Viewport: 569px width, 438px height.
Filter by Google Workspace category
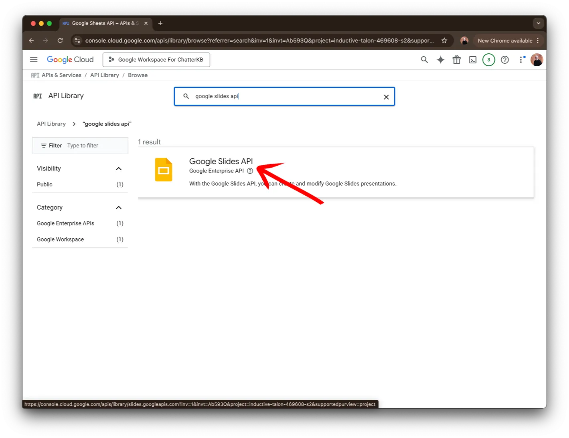(x=80, y=239)
